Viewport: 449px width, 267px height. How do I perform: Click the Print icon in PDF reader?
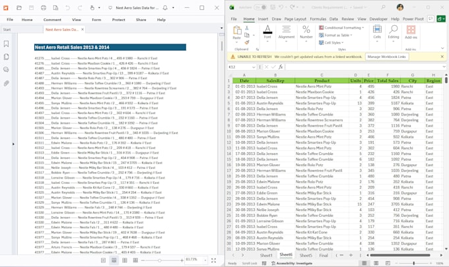pyautogui.click(x=44, y=8)
